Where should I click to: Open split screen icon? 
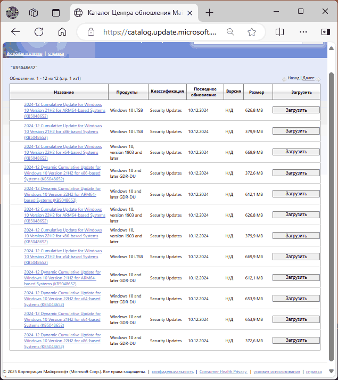(x=279, y=32)
